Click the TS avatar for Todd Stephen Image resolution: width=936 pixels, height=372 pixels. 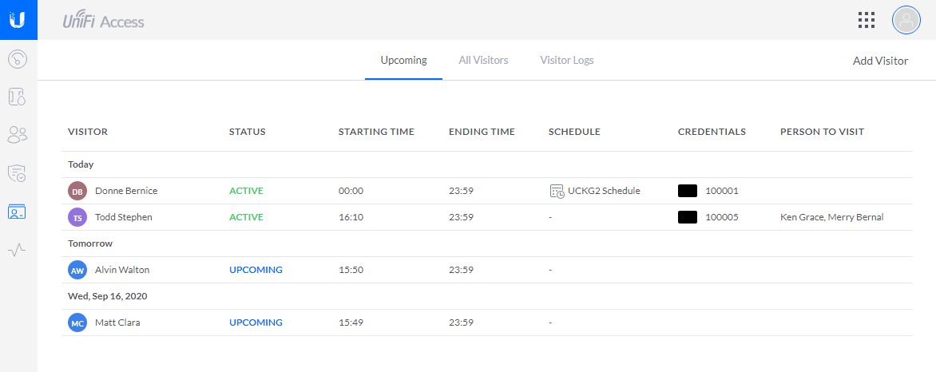pos(77,217)
